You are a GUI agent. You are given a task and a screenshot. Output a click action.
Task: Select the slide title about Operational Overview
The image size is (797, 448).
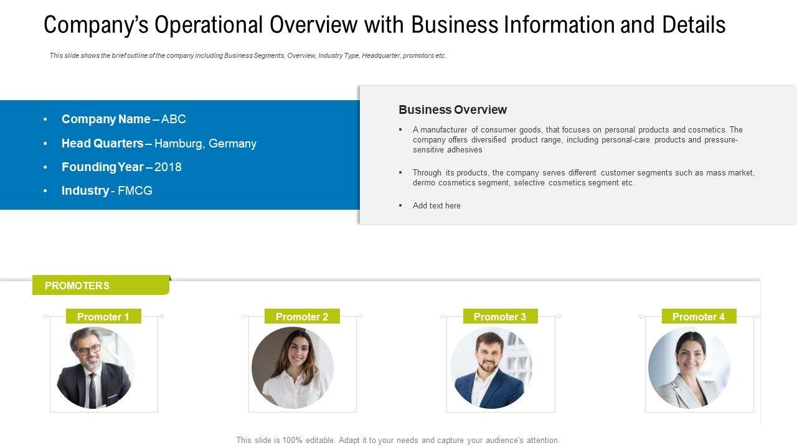pyautogui.click(x=385, y=25)
